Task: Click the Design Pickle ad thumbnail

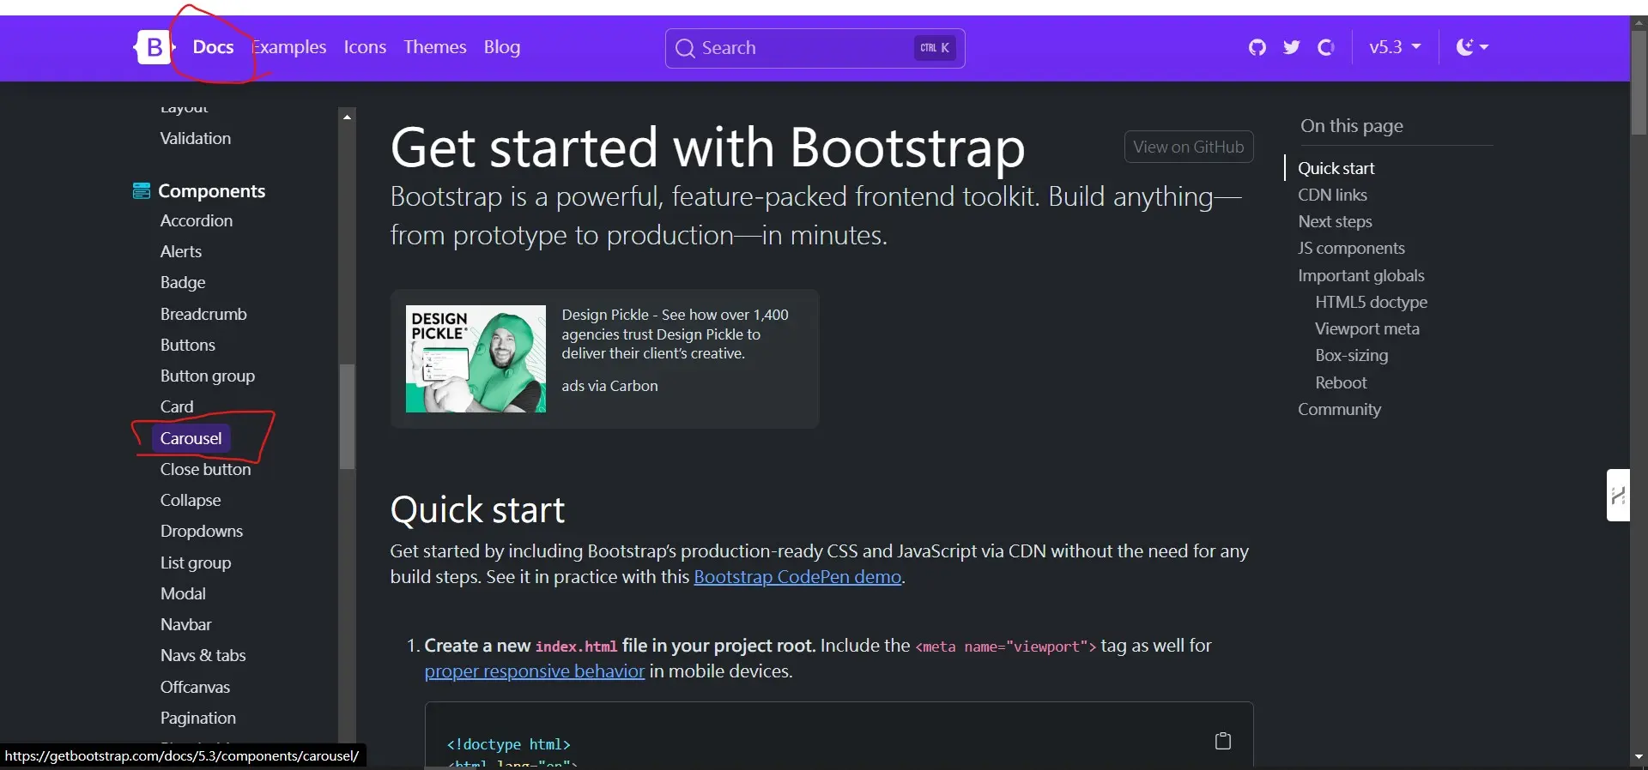Action: tap(476, 358)
